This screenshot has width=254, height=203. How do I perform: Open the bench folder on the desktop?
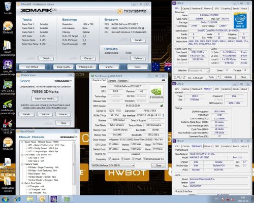(x=8, y=48)
